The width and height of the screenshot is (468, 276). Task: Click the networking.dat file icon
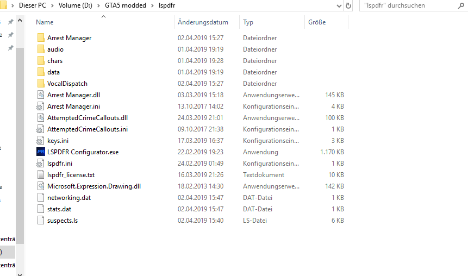coord(41,198)
